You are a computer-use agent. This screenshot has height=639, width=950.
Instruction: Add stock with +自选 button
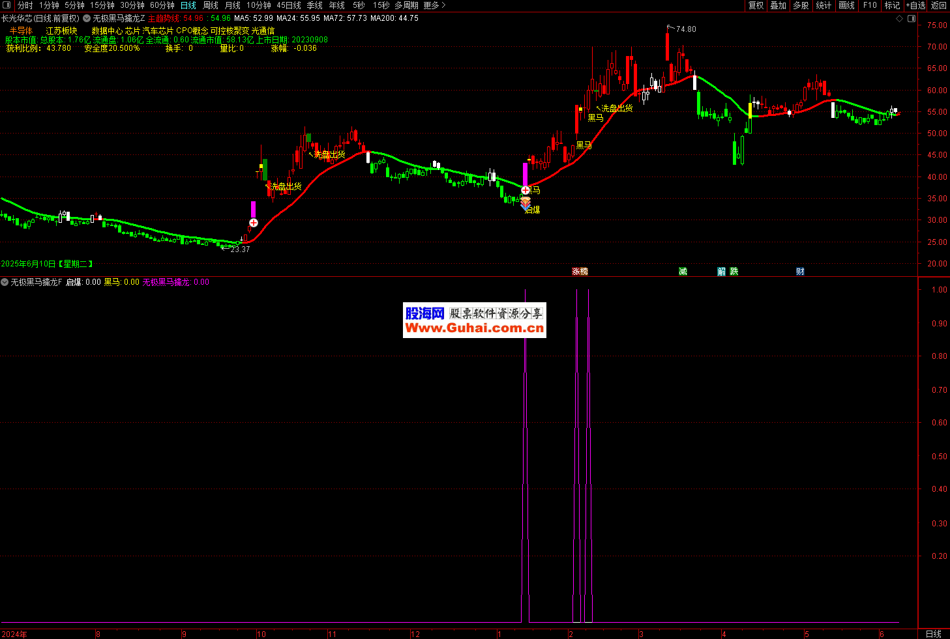pyautogui.click(x=916, y=5)
